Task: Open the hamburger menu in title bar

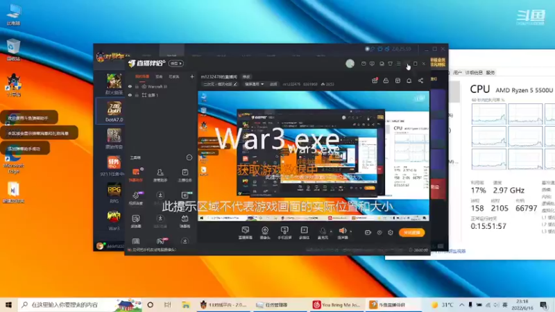Action: 398,64
